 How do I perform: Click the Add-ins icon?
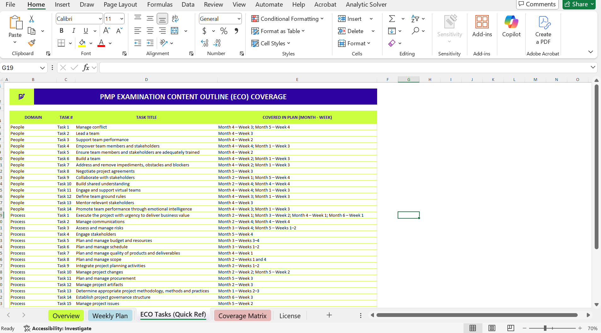click(482, 26)
